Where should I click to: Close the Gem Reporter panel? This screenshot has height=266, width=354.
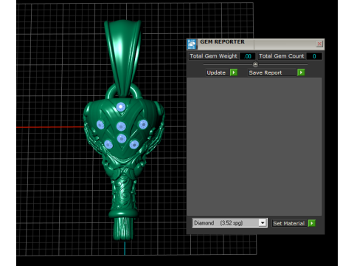319,44
